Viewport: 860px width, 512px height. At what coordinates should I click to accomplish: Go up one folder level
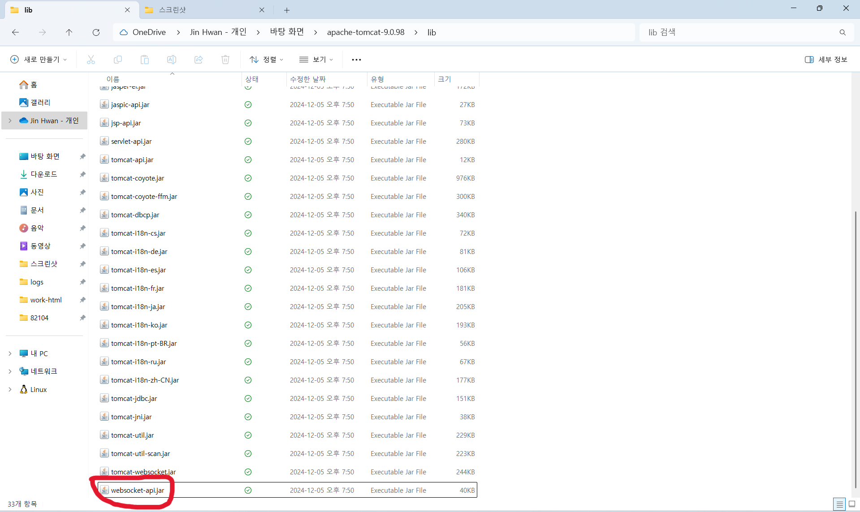(x=69, y=32)
